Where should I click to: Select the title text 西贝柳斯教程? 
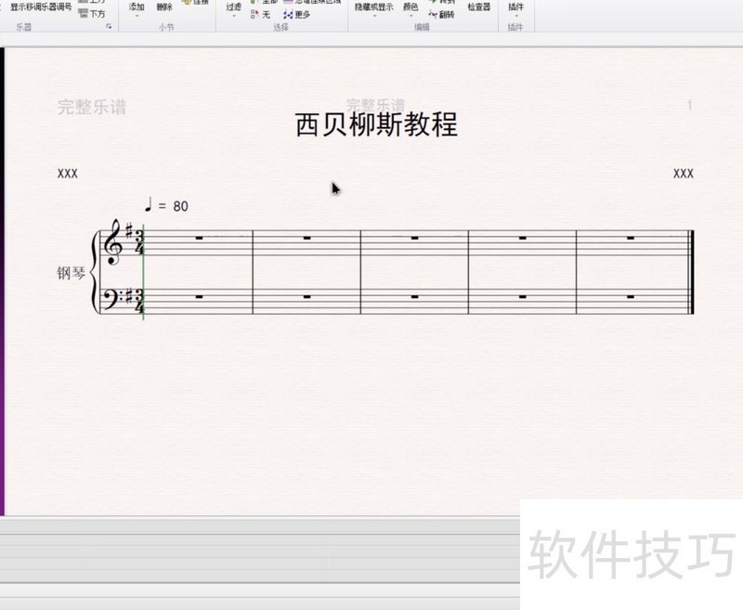[376, 124]
